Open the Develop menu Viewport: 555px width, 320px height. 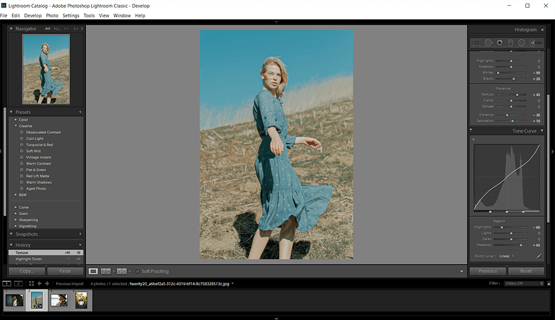32,16
